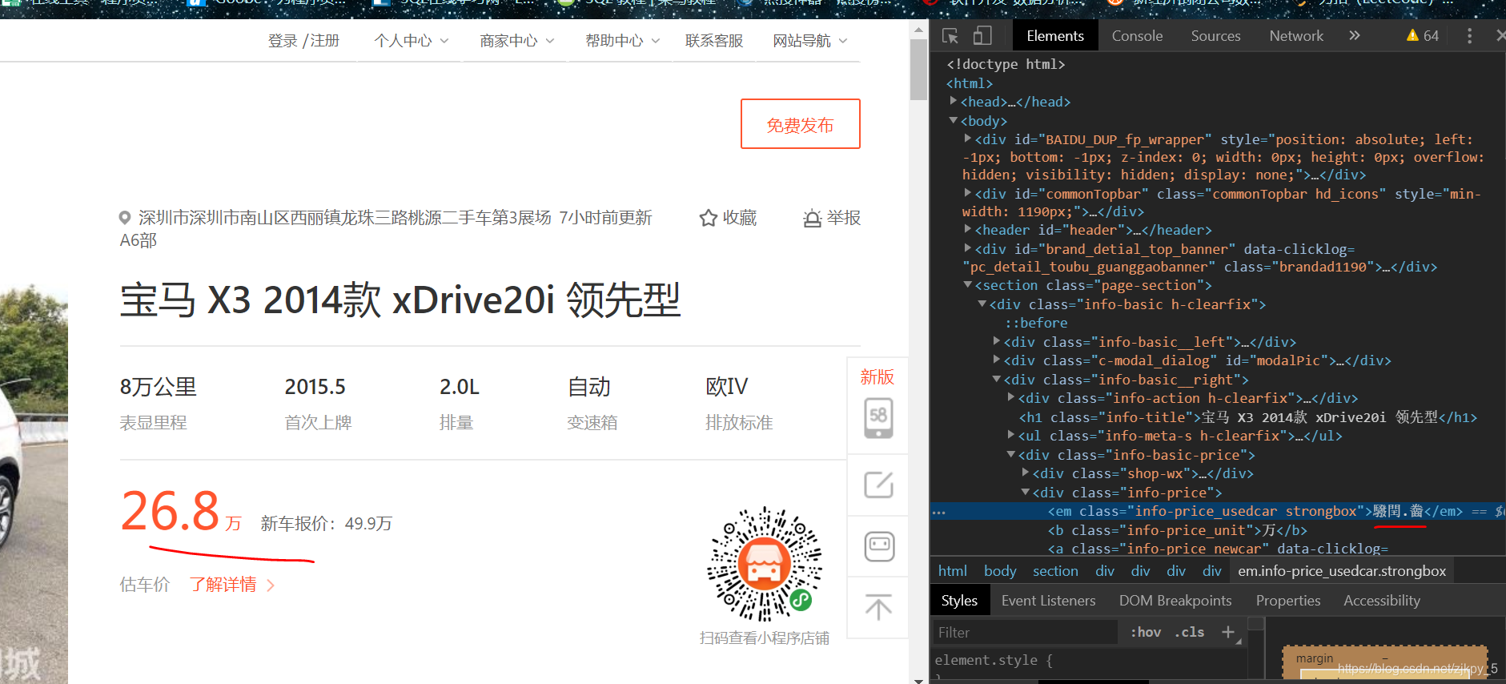Click the page vertical scrollbar thumb
This screenshot has width=1506, height=684.
coord(918,69)
